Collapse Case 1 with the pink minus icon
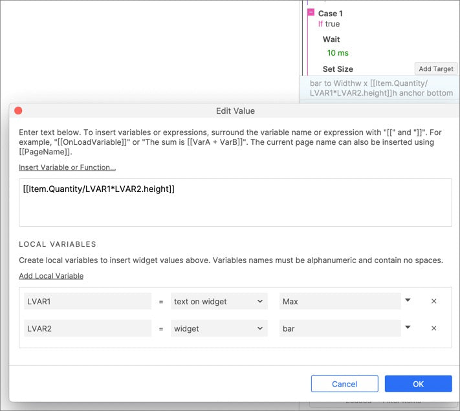 click(x=311, y=12)
